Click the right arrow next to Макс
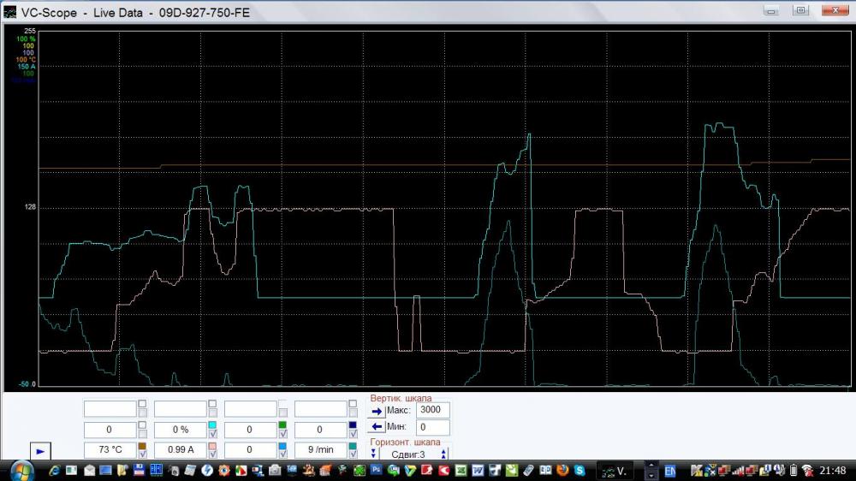856x481 pixels. [376, 411]
